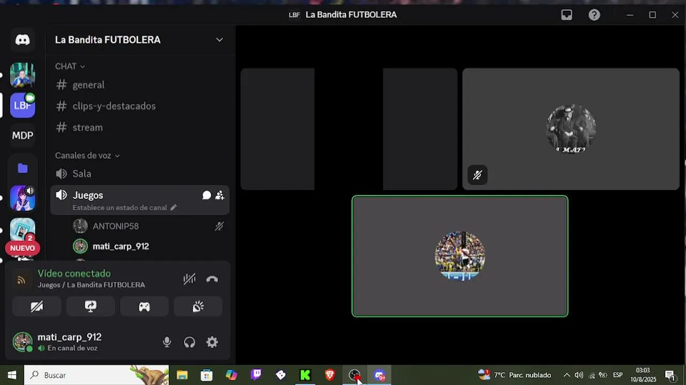Open the Windows notification center

pos(670,375)
